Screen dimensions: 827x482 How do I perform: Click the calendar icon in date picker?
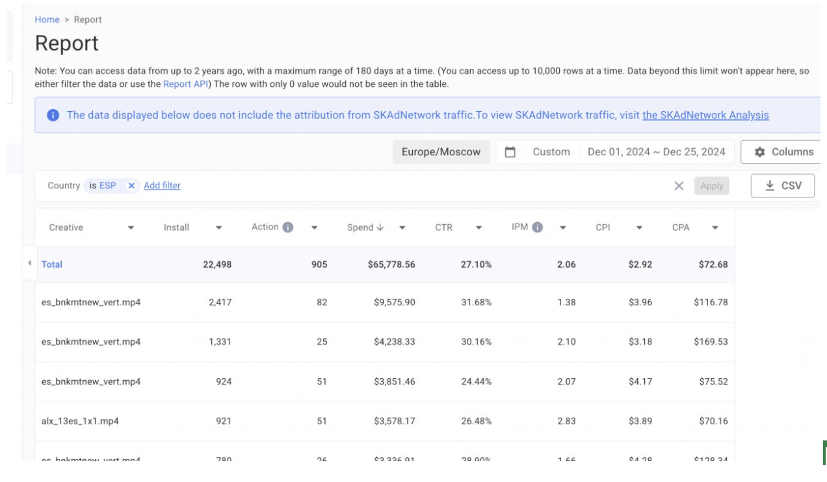tap(510, 152)
